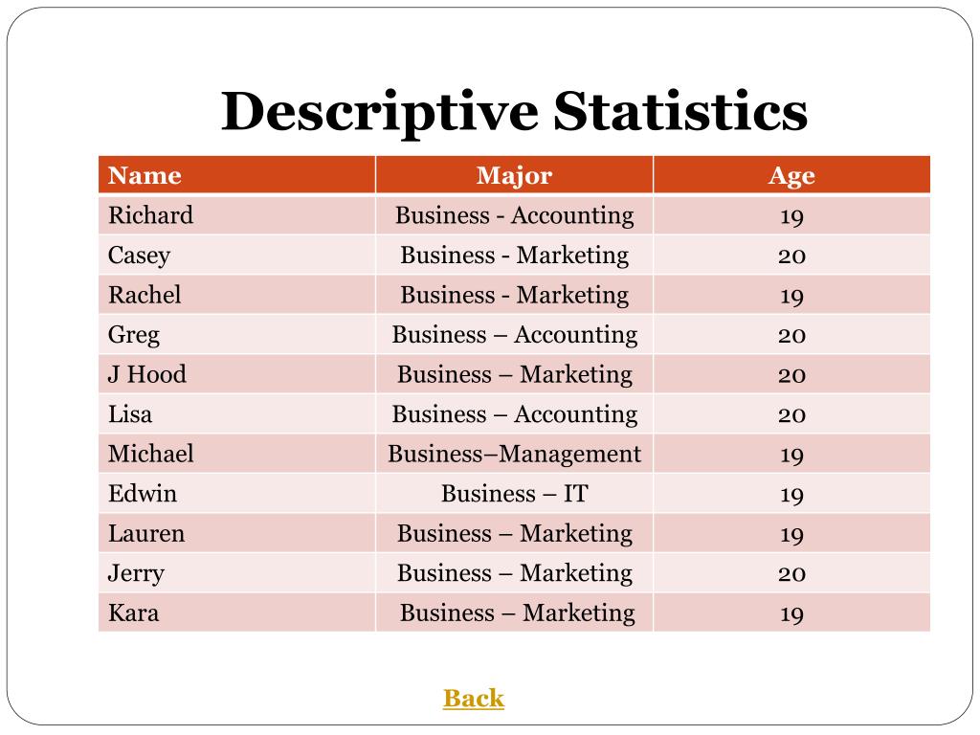Select the Lauren name cell
This screenshot has height=735, width=980.
[237, 534]
